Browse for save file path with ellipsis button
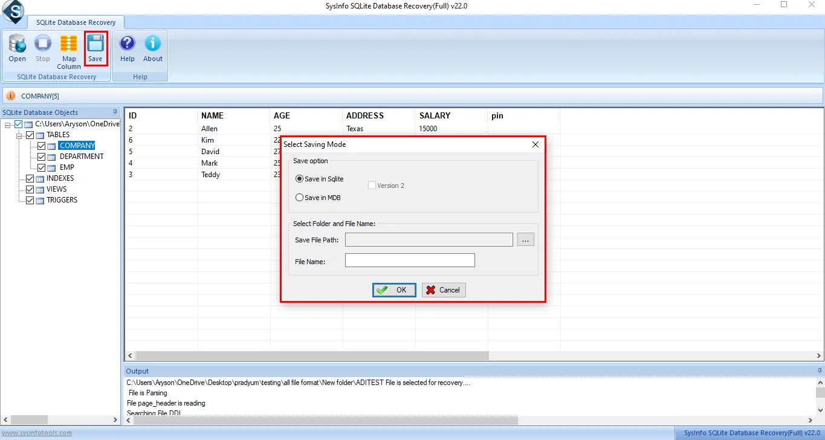 [x=525, y=240]
